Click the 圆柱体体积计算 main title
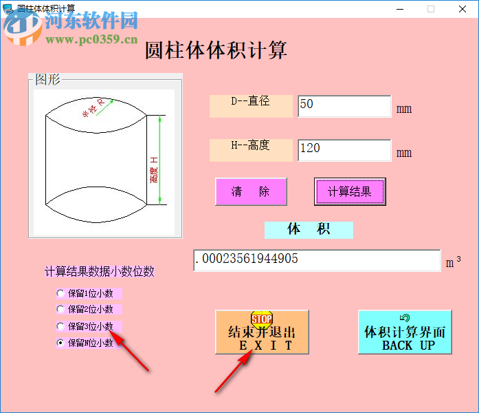 [216, 50]
